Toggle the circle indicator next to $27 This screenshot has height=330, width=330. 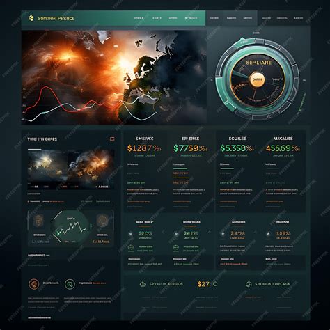pyautogui.click(x=215, y=283)
